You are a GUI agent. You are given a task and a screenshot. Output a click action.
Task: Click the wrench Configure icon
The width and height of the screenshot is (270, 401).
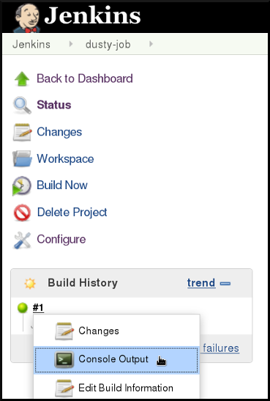22,240
